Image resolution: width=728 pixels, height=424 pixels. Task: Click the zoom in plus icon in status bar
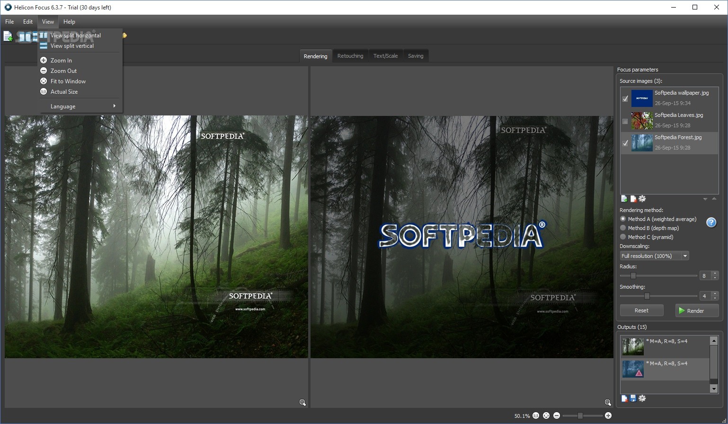point(608,415)
